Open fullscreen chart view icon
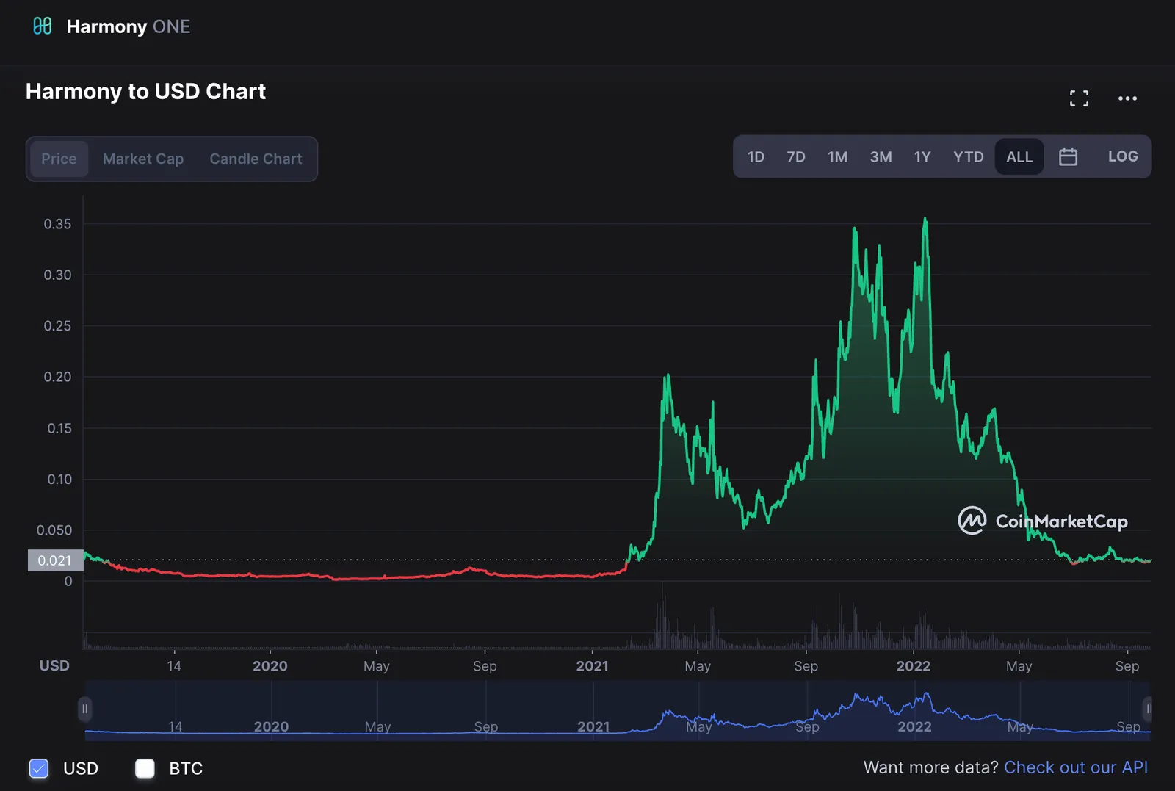Image resolution: width=1175 pixels, height=791 pixels. (1079, 98)
